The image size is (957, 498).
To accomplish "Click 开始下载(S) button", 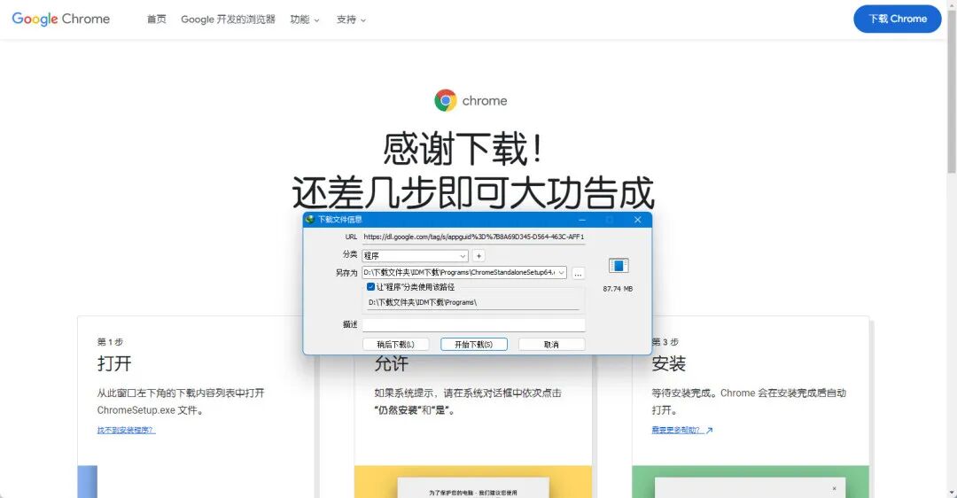I will coord(473,344).
